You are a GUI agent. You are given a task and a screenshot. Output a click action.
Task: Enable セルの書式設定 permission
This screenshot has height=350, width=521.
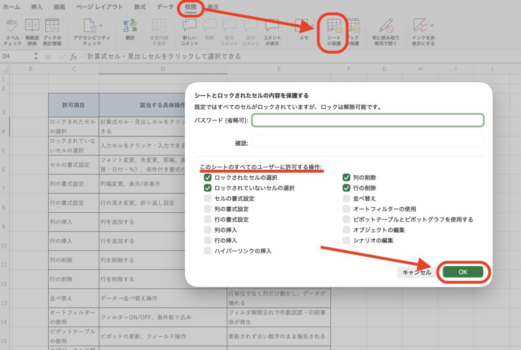click(208, 198)
